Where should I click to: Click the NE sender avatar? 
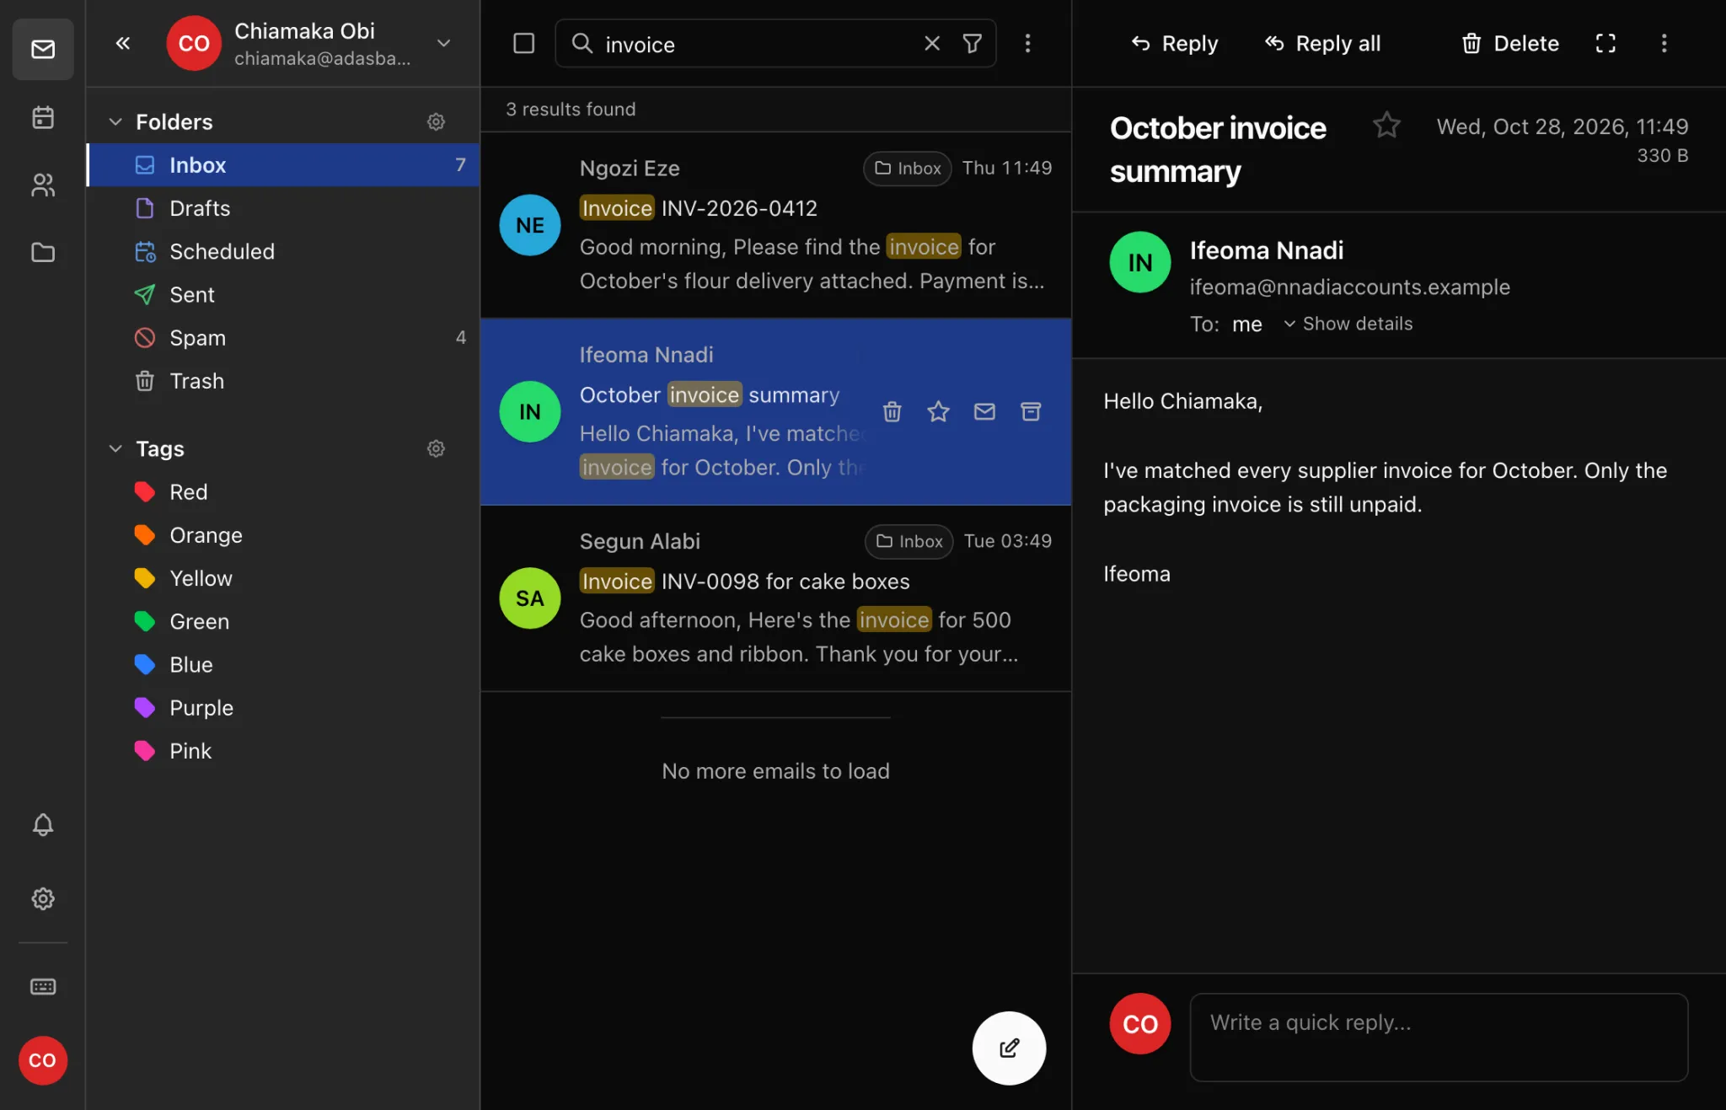pyautogui.click(x=529, y=225)
